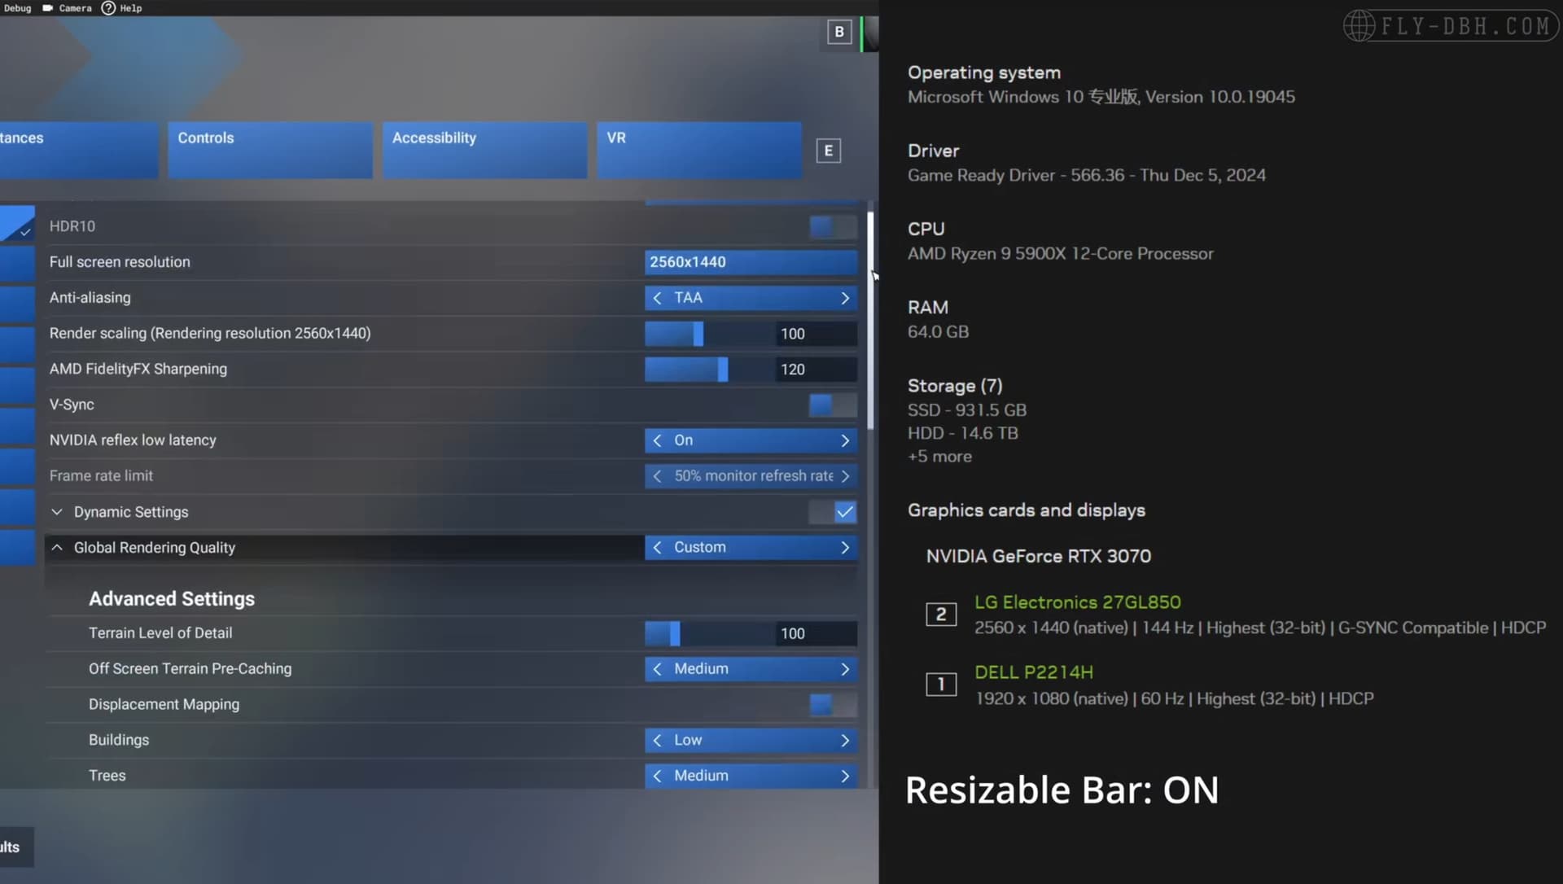Image resolution: width=1563 pixels, height=884 pixels.
Task: Click the camera icon in the top menu bar
Action: [x=46, y=8]
